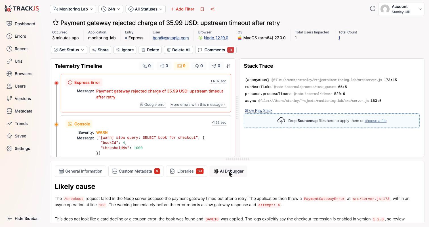Toggle navigation events filter in the timeline
Screen dimensions: 429x227
[164, 66]
